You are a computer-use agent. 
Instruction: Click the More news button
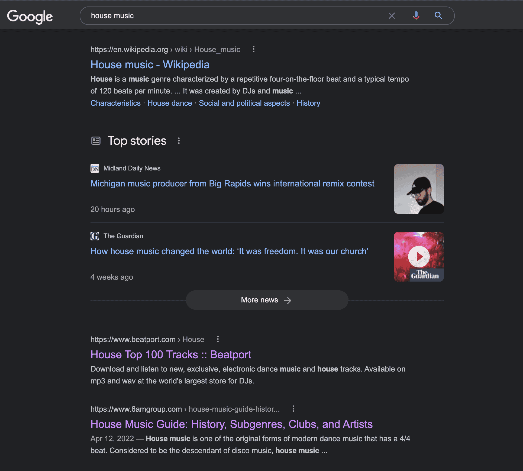tap(267, 300)
